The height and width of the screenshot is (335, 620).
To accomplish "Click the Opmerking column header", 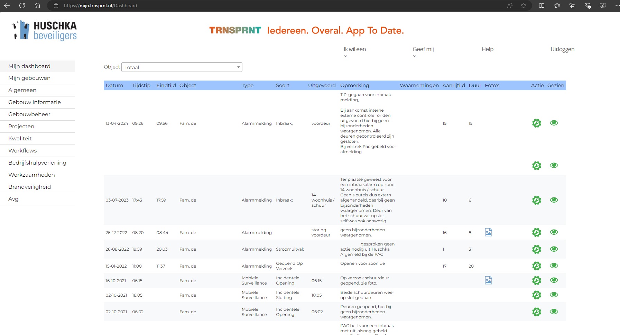I will tap(354, 85).
